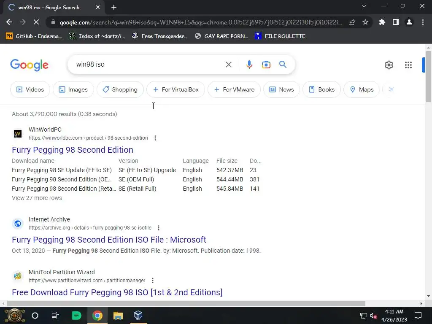Close the win98 iso tab
The width and height of the screenshot is (432, 324).
98,8
